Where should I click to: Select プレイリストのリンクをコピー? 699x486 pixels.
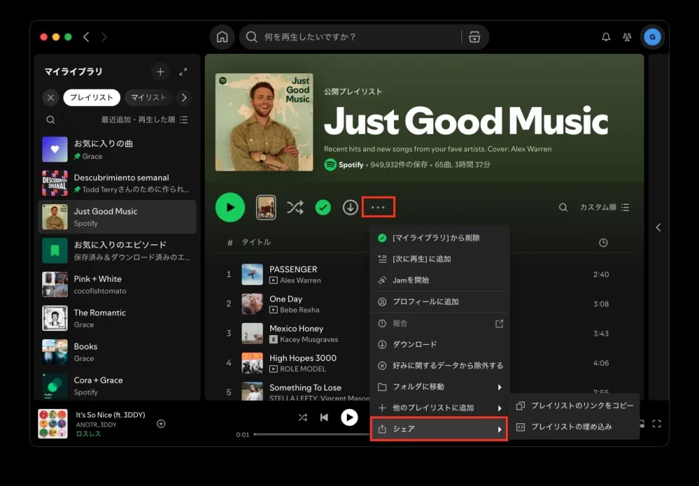(574, 405)
